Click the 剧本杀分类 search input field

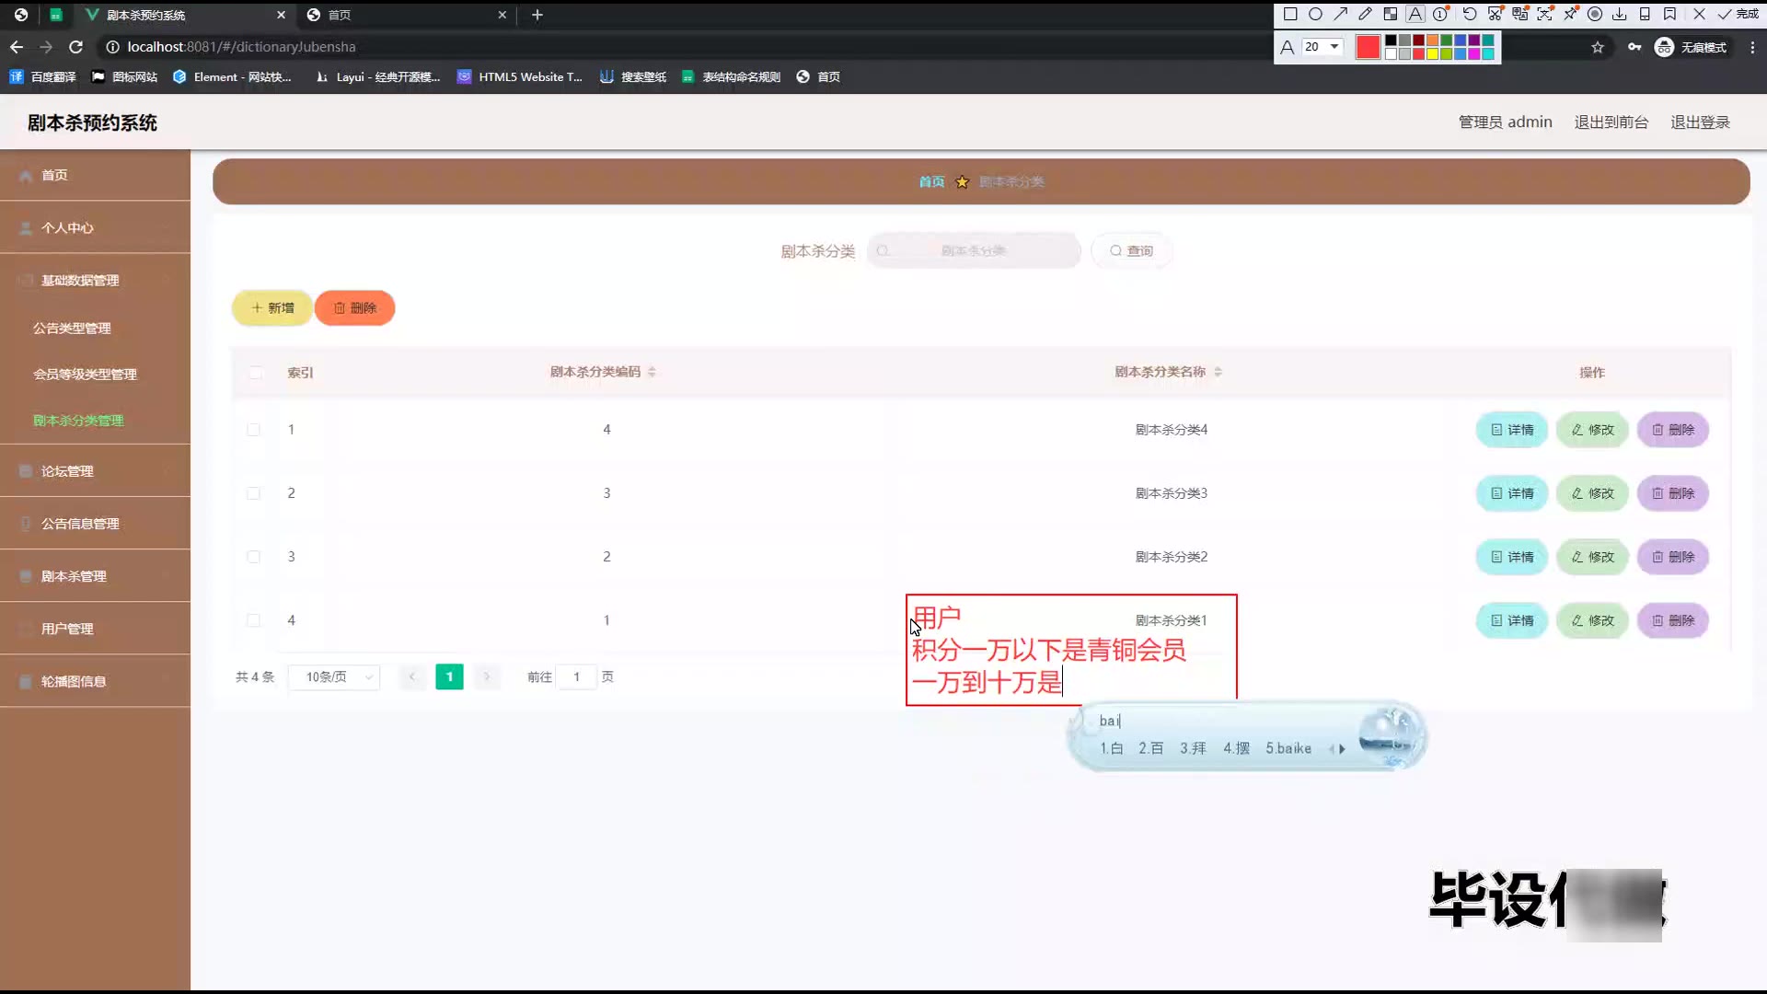point(974,250)
